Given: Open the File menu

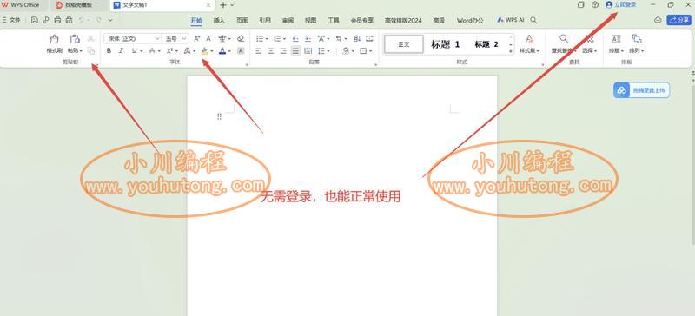Looking at the screenshot, I should point(11,20).
